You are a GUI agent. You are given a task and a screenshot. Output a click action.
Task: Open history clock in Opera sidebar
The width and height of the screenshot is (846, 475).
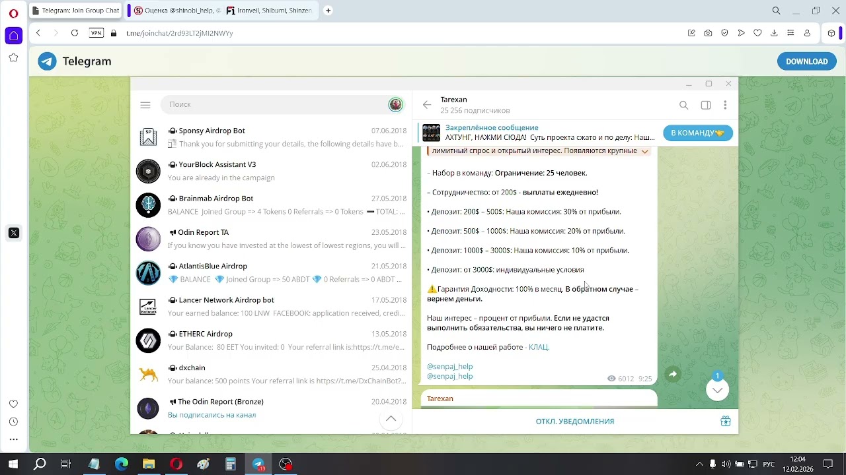13,422
